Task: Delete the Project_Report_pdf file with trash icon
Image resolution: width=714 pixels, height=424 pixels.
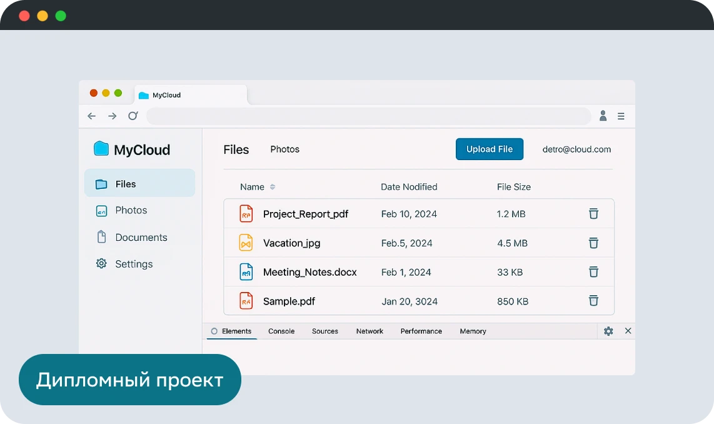Action: [593, 214]
